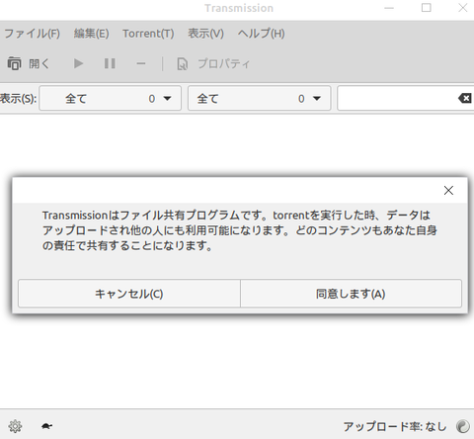Image resolution: width=474 pixels, height=439 pixels.
Task: Click the 同意します(A) agree button
Action: click(351, 294)
